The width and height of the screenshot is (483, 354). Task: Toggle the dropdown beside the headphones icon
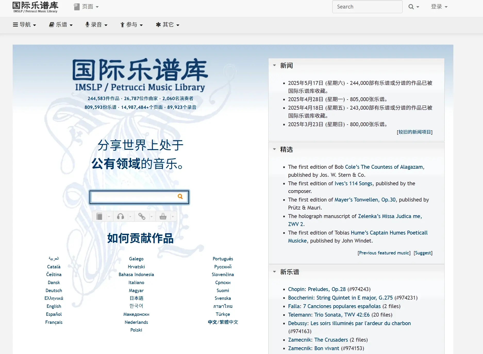tap(130, 216)
